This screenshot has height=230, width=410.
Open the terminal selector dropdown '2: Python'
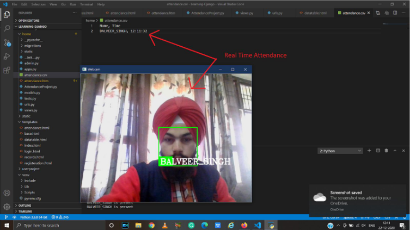point(340,151)
